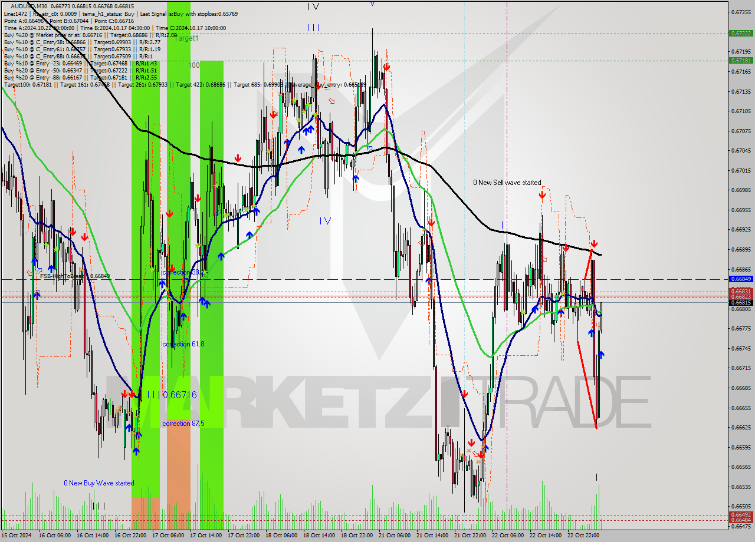Click the '16 Oct 22:00' time axis label

[x=130, y=536]
